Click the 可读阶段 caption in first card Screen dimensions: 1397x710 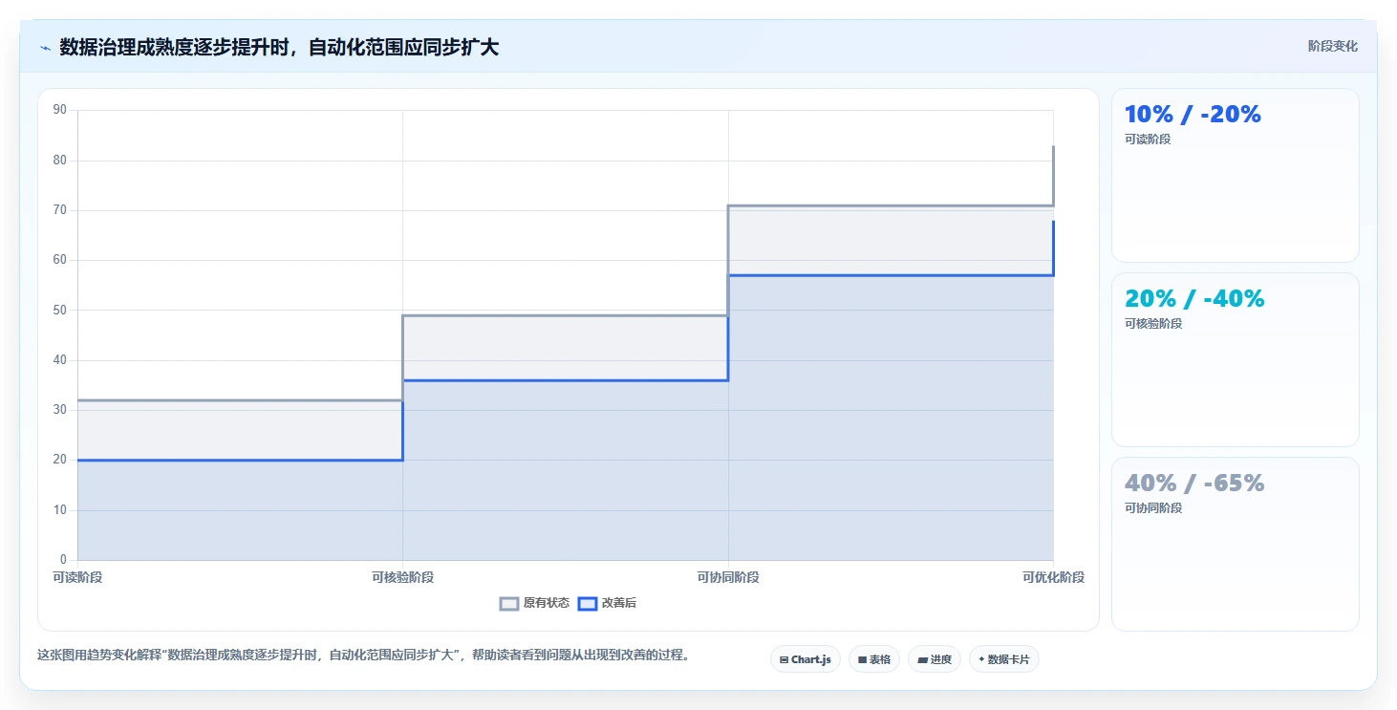(1148, 140)
